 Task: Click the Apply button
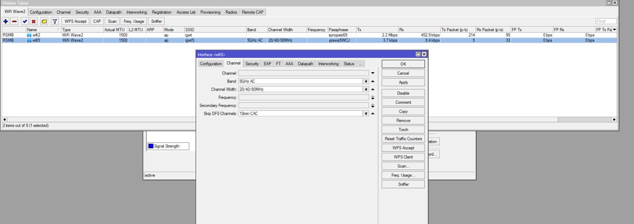point(403,83)
